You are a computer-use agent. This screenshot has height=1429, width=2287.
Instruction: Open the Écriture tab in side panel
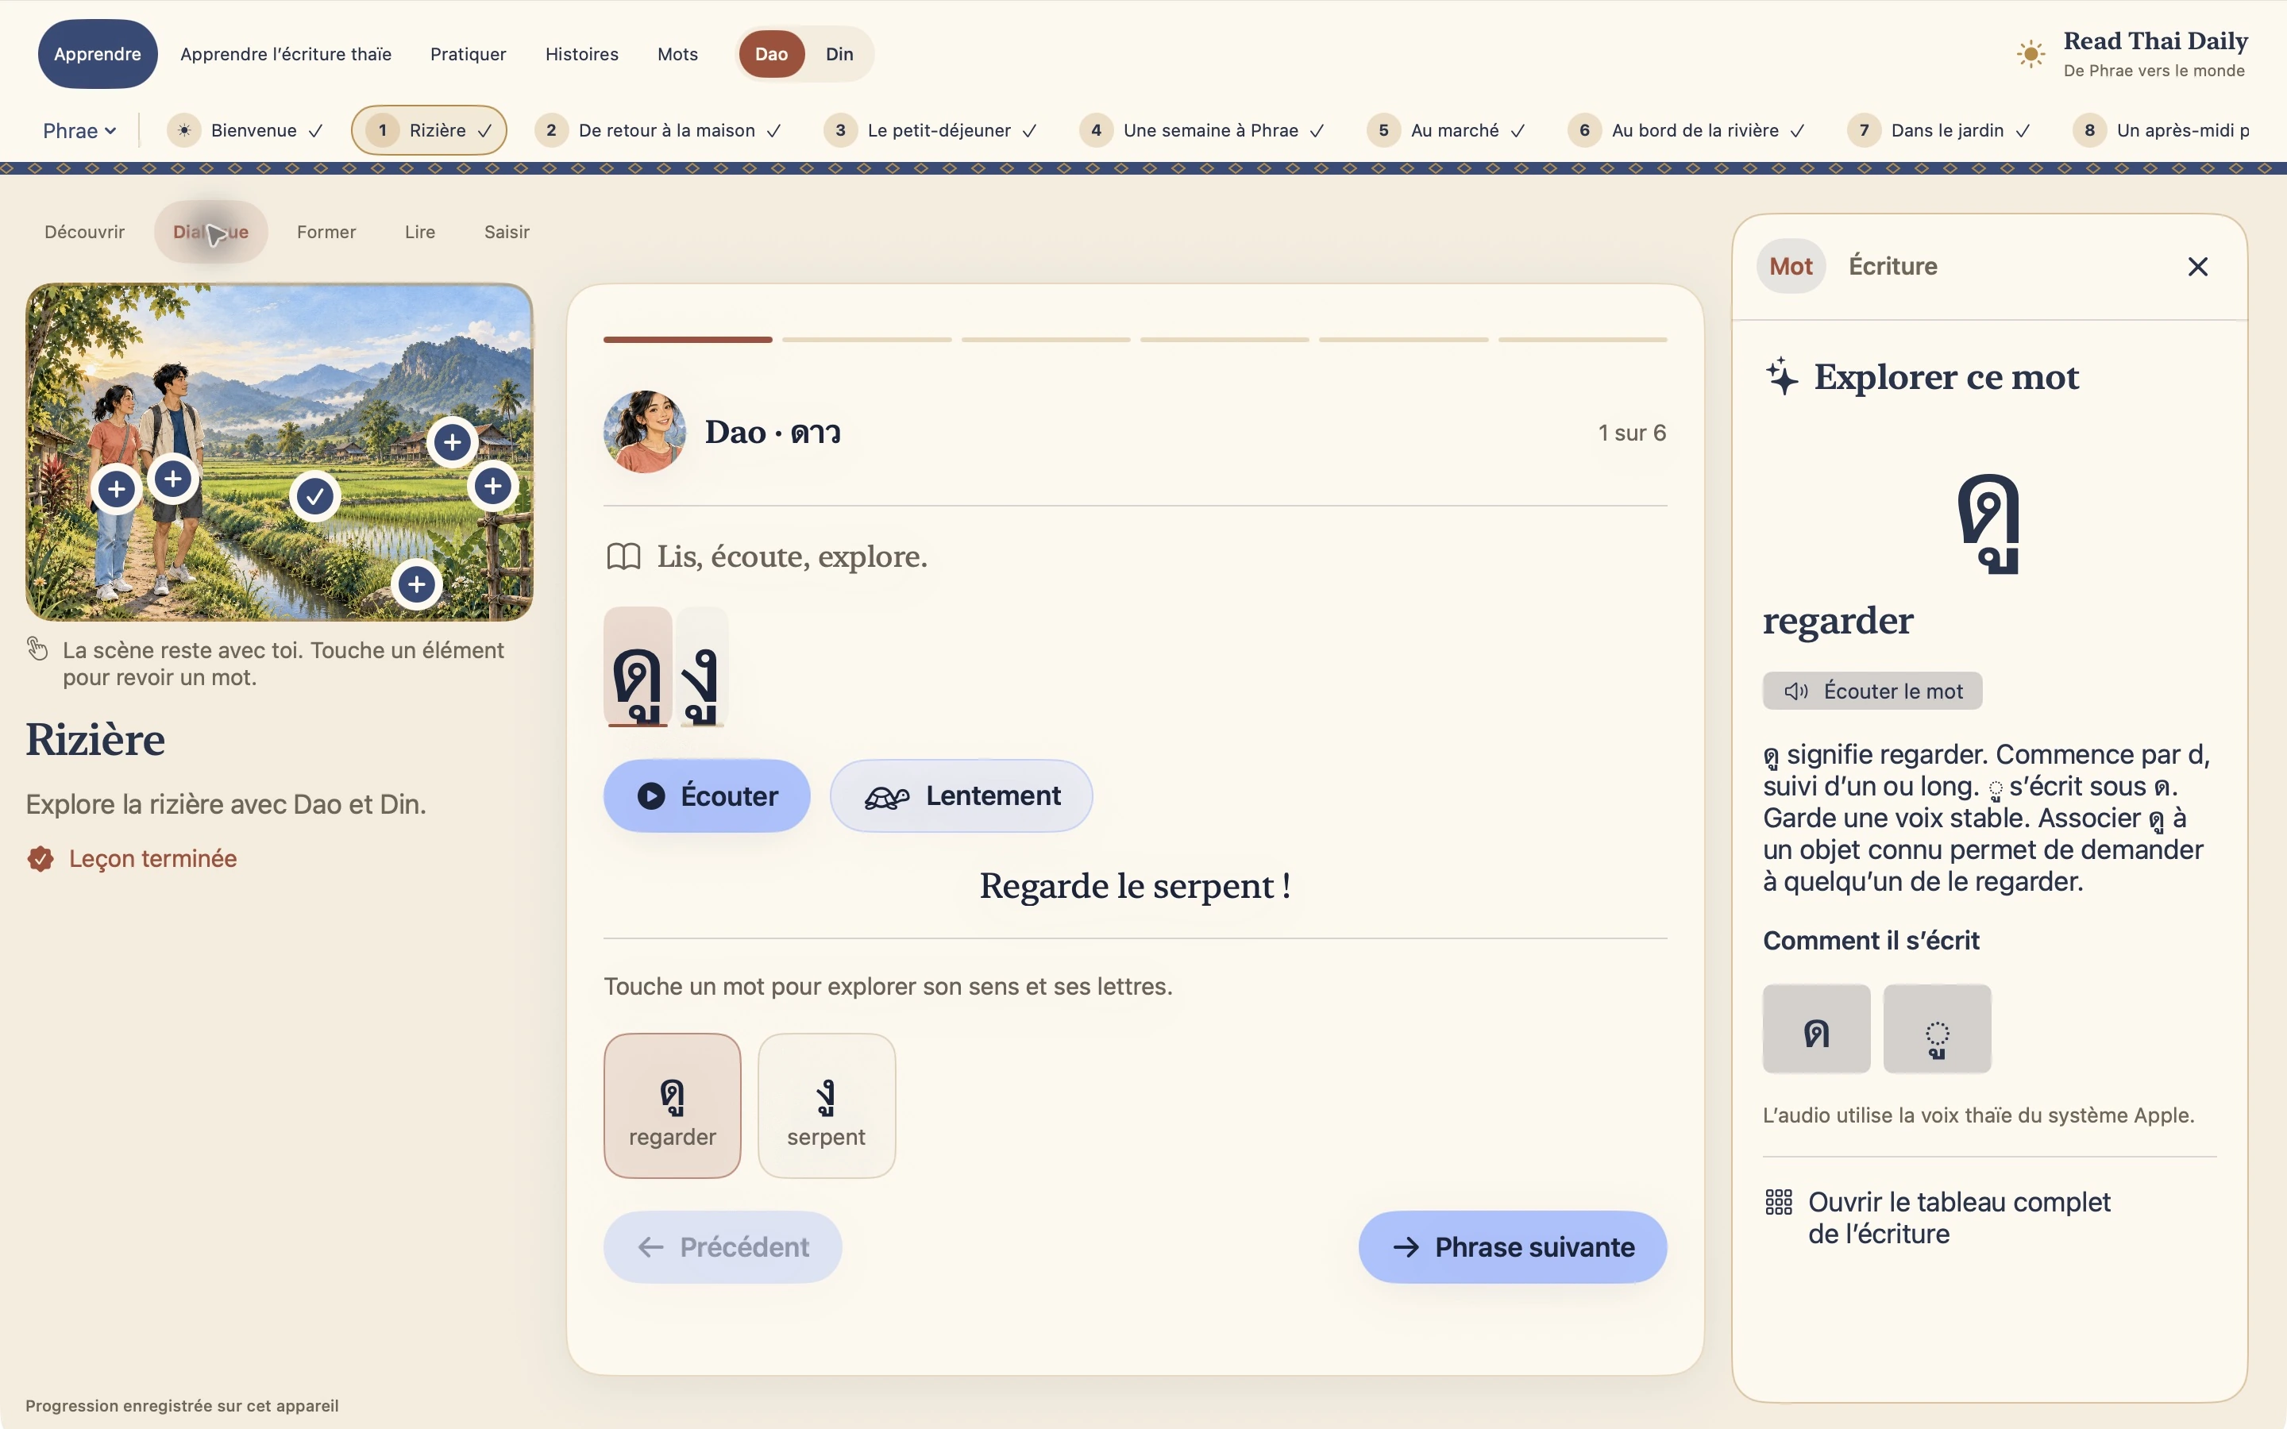(1893, 267)
